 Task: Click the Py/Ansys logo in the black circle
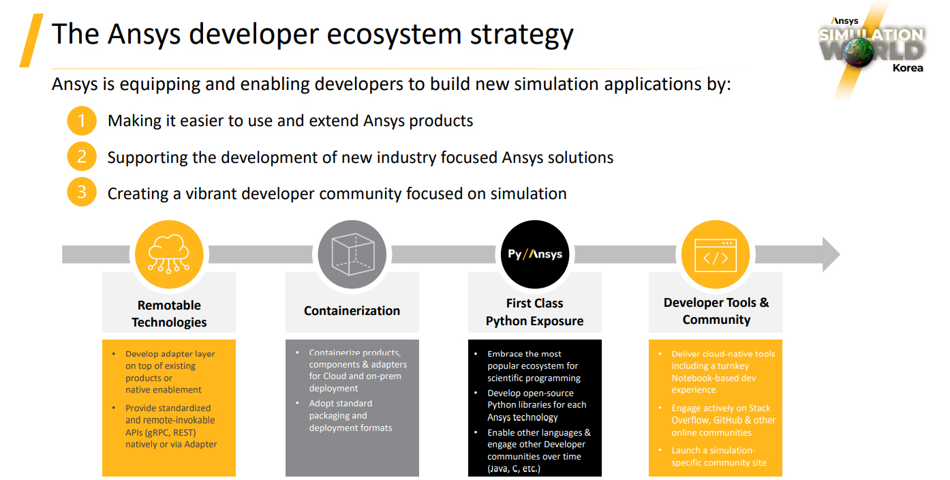click(535, 254)
